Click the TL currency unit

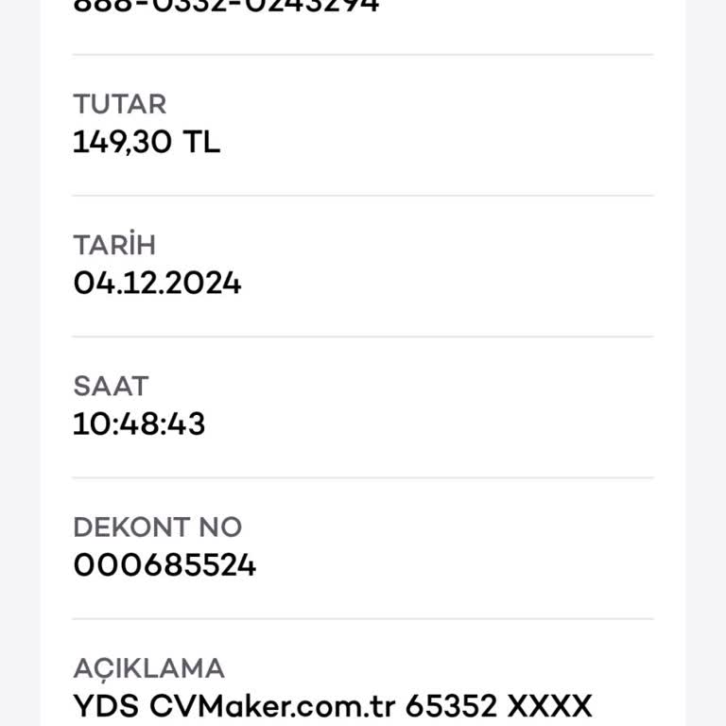coord(200,142)
